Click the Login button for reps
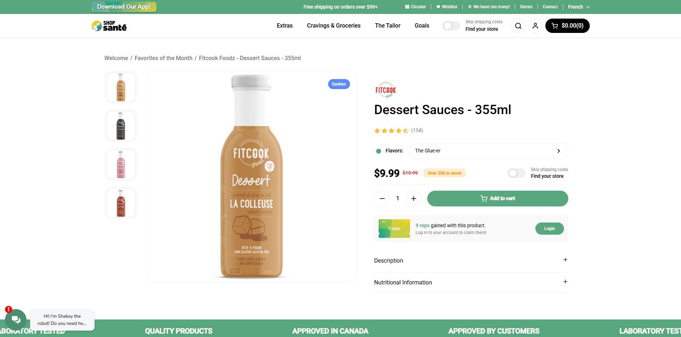681x337 pixels. (x=549, y=229)
